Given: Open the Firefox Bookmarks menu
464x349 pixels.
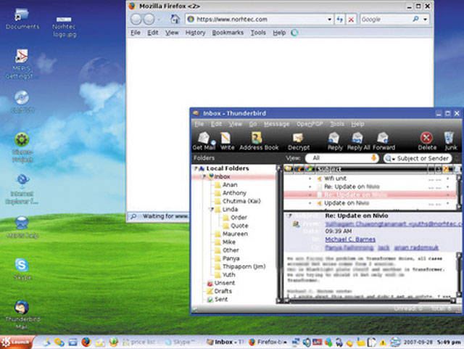Looking at the screenshot, I should [228, 33].
